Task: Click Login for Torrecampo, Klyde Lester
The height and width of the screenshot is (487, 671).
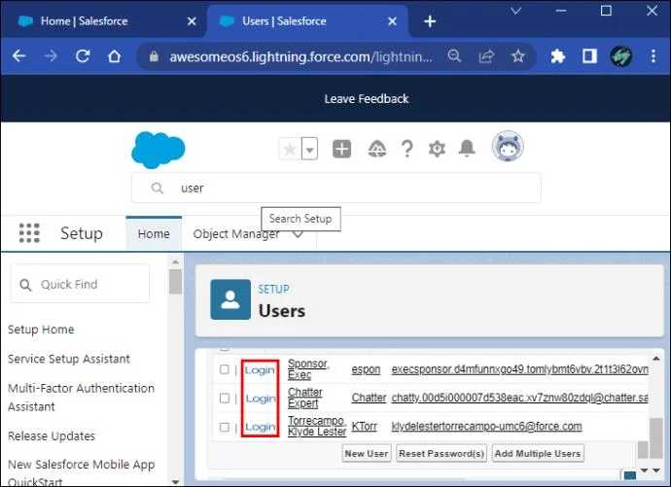Action: (x=261, y=427)
